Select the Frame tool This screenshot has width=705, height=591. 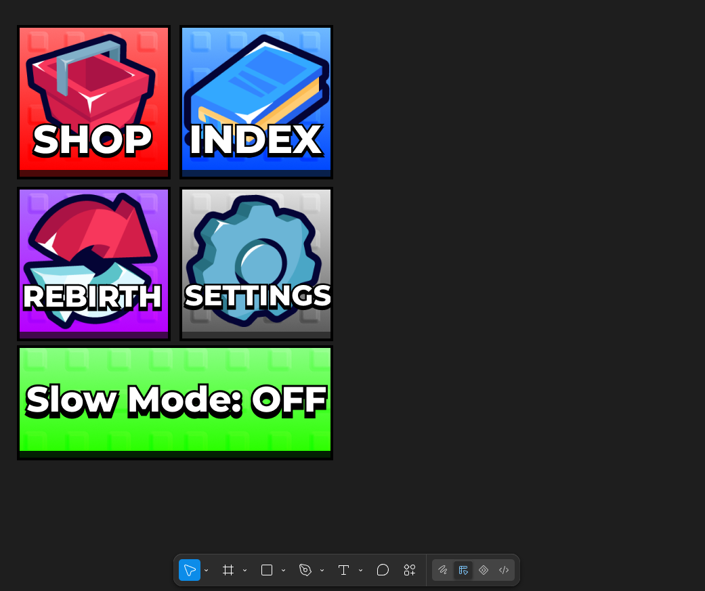point(228,570)
